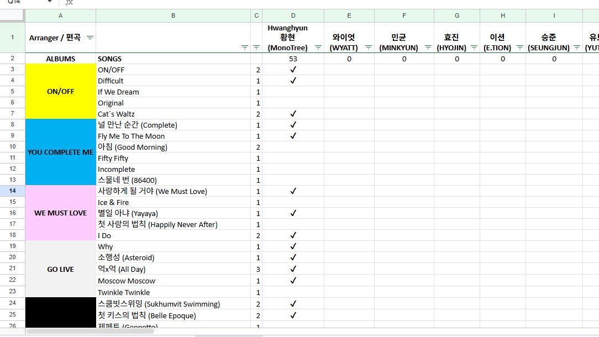The image size is (599, 337).
Task: Select column E header
Action: 349,15
